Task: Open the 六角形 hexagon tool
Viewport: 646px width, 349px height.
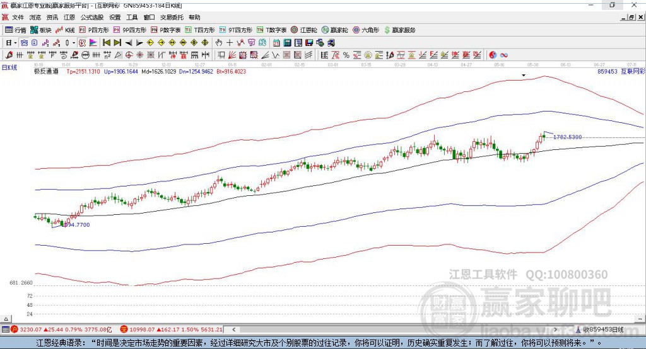Action: pyautogui.click(x=365, y=30)
